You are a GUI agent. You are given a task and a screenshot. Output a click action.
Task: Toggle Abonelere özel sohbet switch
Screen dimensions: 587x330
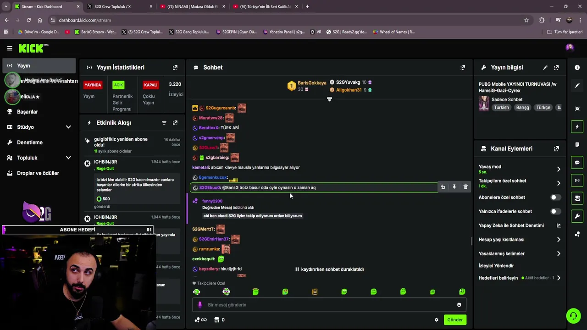point(555,198)
